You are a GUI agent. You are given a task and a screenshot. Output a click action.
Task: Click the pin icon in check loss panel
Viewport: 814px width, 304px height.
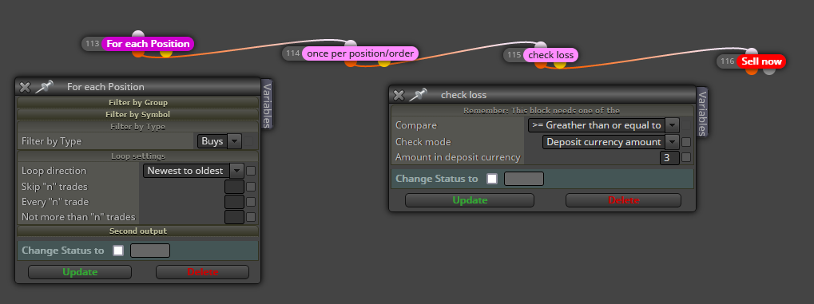(418, 94)
